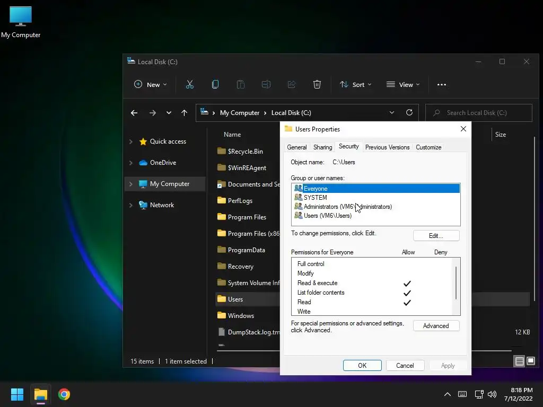Click the Cut scissors icon in toolbar
The image size is (543, 407).
coord(189,84)
